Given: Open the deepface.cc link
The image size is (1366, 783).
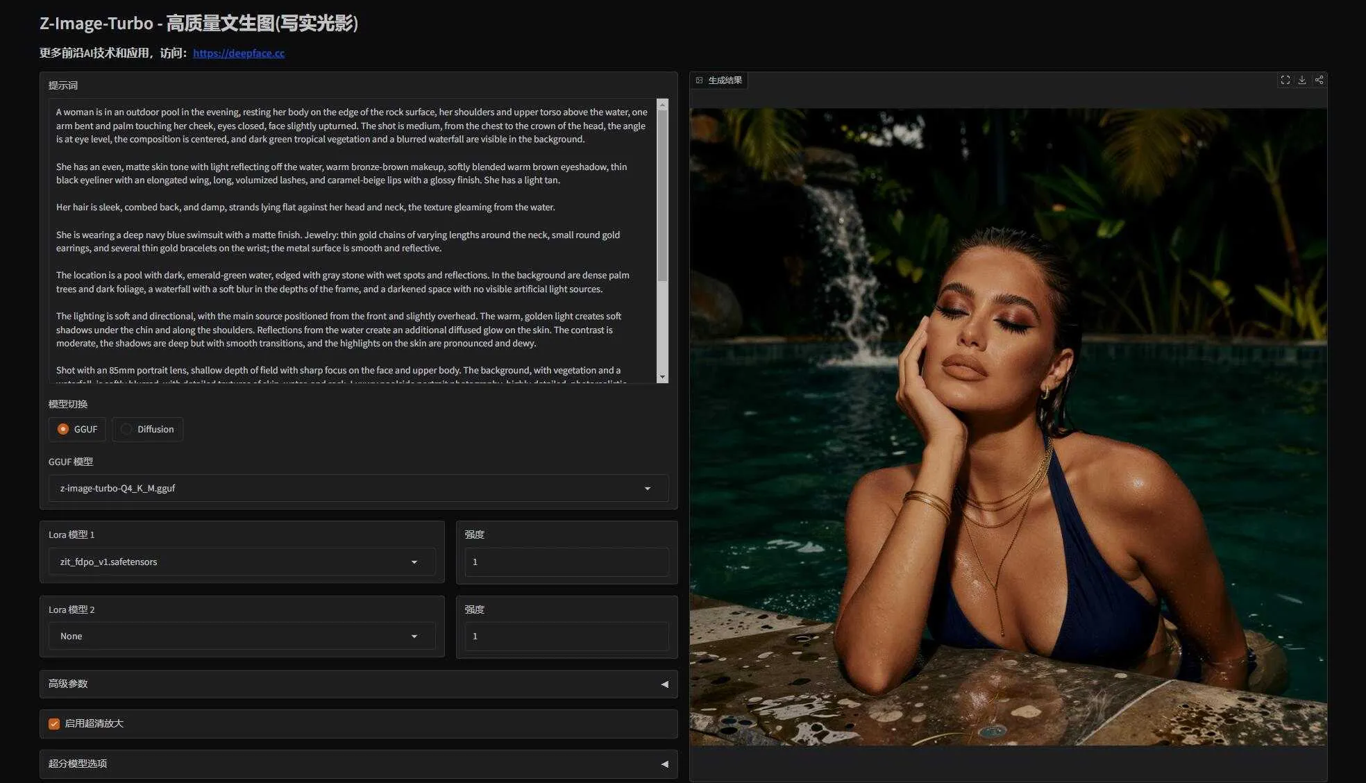Looking at the screenshot, I should pyautogui.click(x=239, y=53).
